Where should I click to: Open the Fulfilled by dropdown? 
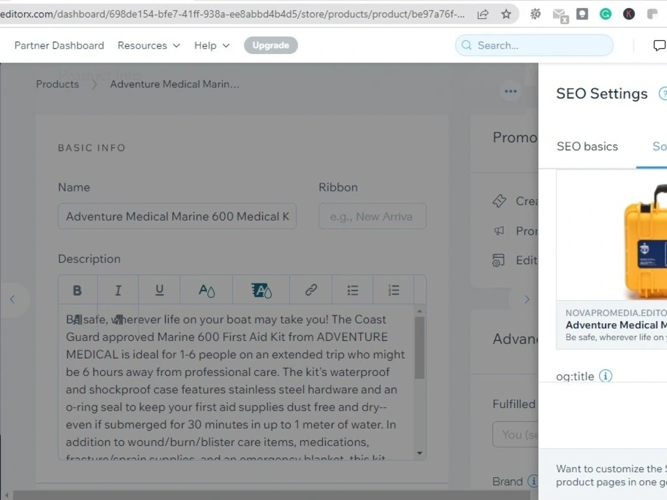tap(516, 434)
